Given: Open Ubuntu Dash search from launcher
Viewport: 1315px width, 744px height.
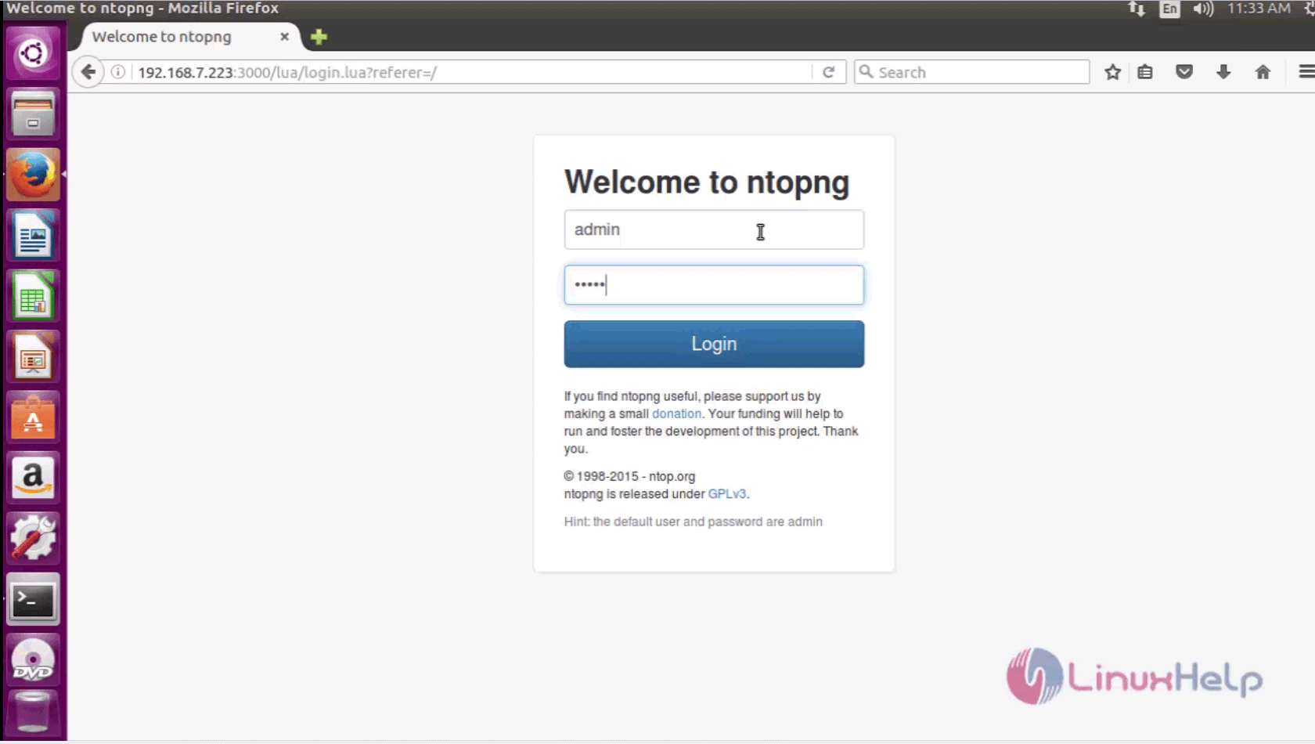Looking at the screenshot, I should [33, 53].
